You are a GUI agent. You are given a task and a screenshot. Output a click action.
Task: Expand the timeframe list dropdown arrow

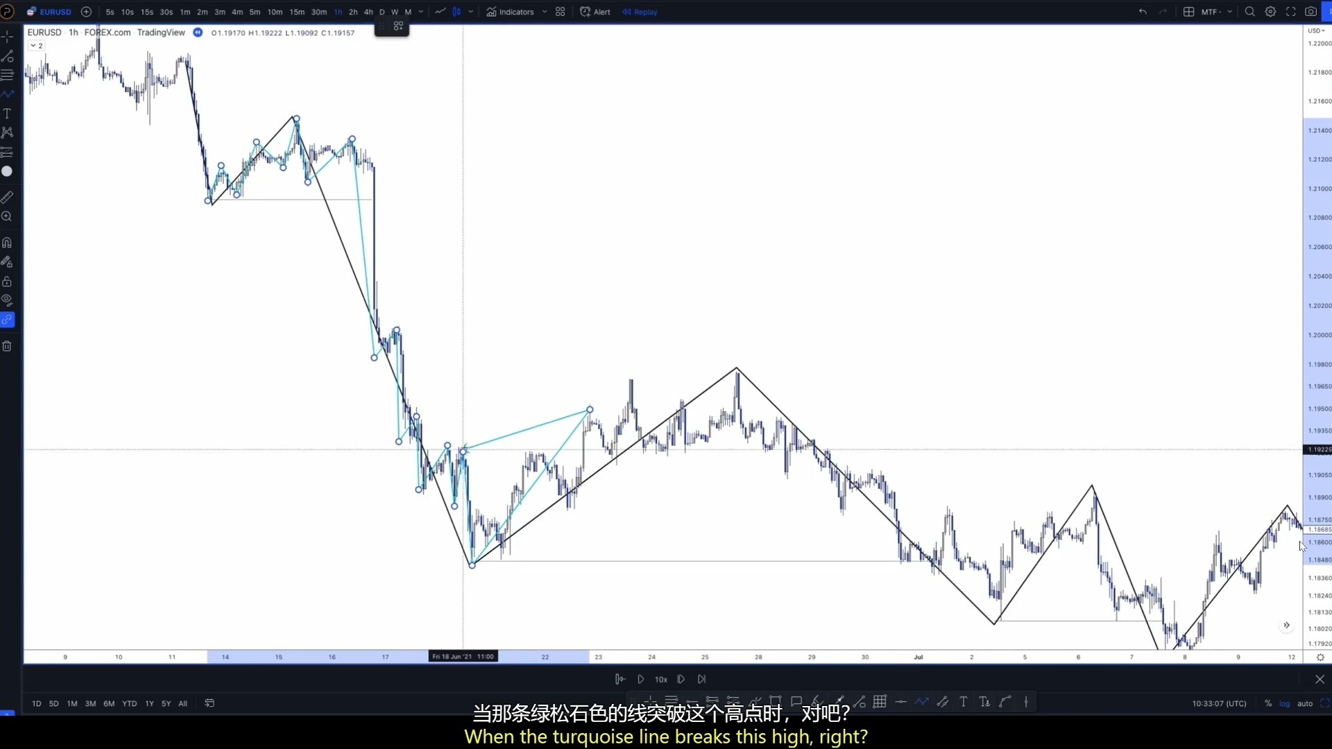pyautogui.click(x=421, y=12)
